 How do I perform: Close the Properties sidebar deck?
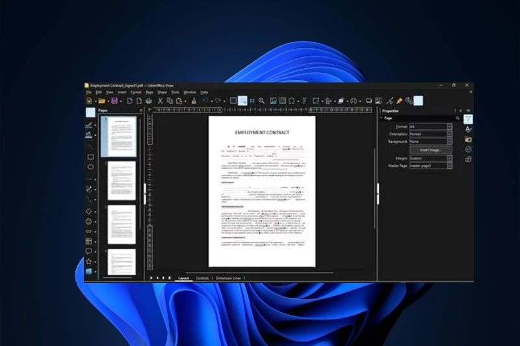[461, 110]
